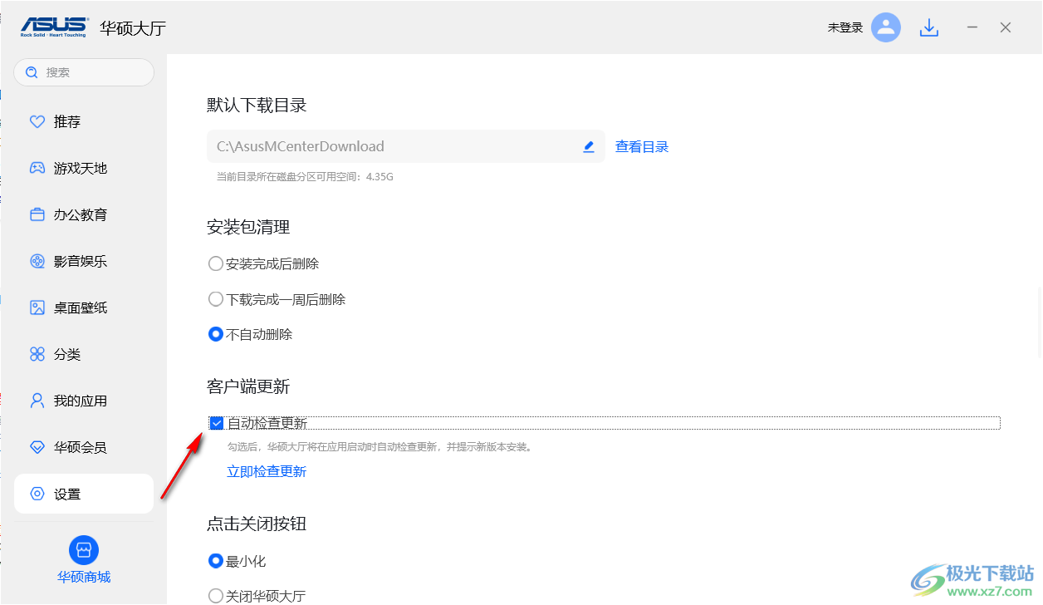Click the four-circle icon beside 分类
This screenshot has height=605, width=1043.
point(37,354)
